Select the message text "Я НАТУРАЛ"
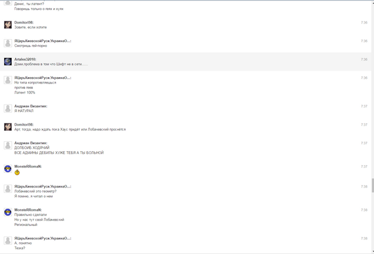The image size is (374, 254). coord(24,111)
